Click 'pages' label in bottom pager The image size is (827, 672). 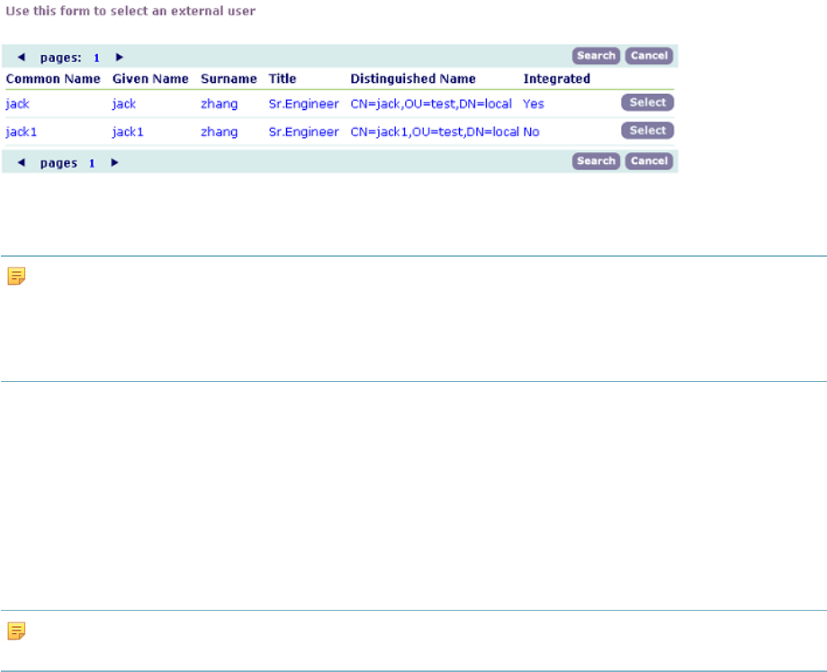click(x=58, y=163)
